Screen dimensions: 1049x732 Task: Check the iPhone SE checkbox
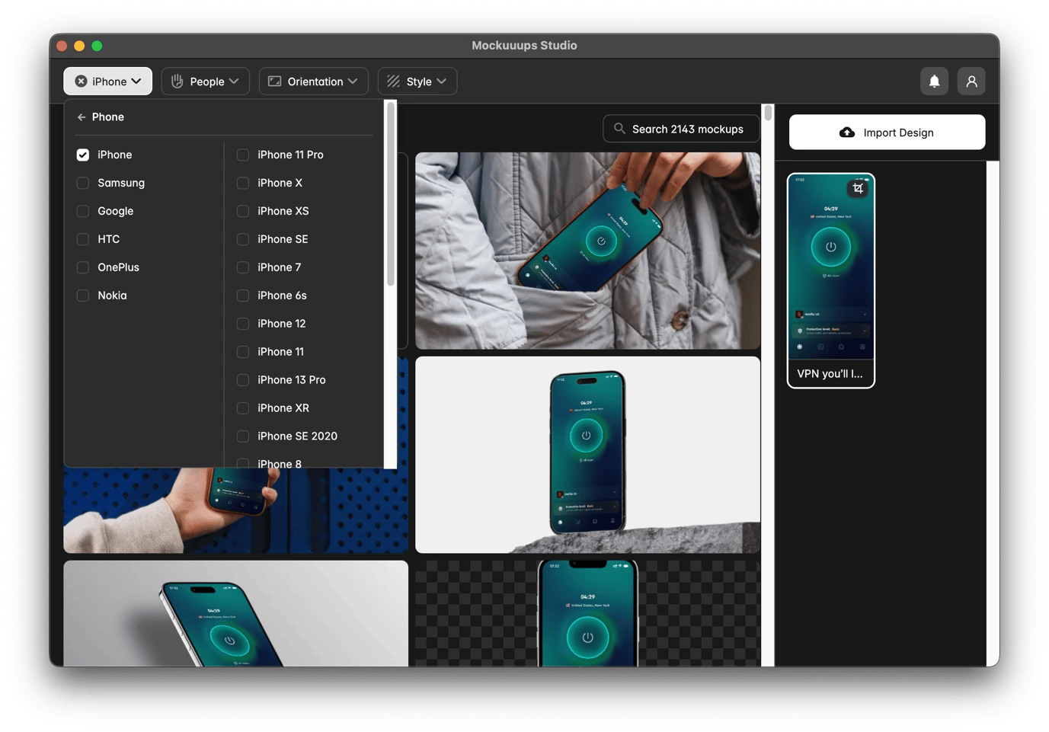[243, 239]
